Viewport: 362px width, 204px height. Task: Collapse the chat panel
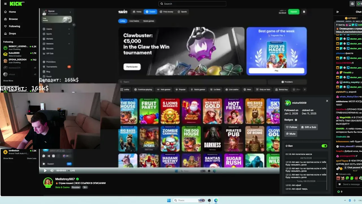click(x=337, y=12)
